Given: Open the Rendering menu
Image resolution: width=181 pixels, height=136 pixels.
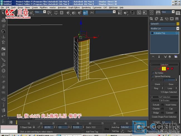Looking at the screenshot, I should click(x=86, y=8).
